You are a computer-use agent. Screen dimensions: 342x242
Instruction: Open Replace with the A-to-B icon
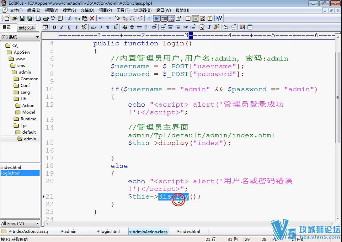coord(125,18)
